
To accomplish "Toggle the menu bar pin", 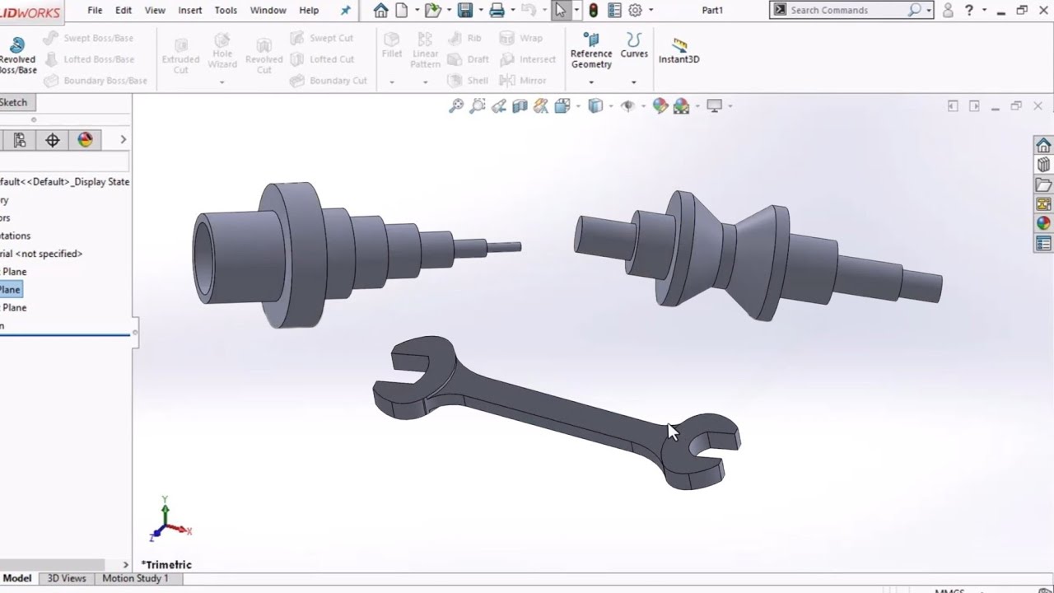I will click(345, 11).
